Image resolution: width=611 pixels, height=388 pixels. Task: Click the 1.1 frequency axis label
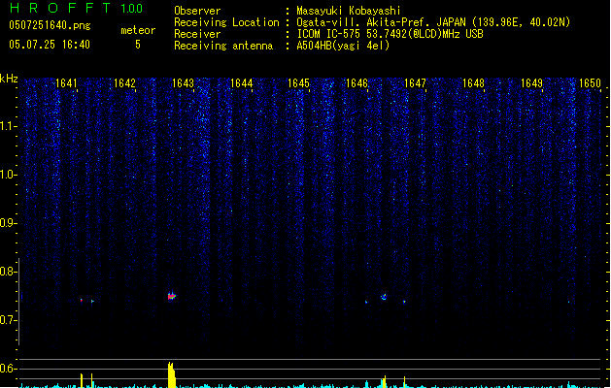(8, 126)
